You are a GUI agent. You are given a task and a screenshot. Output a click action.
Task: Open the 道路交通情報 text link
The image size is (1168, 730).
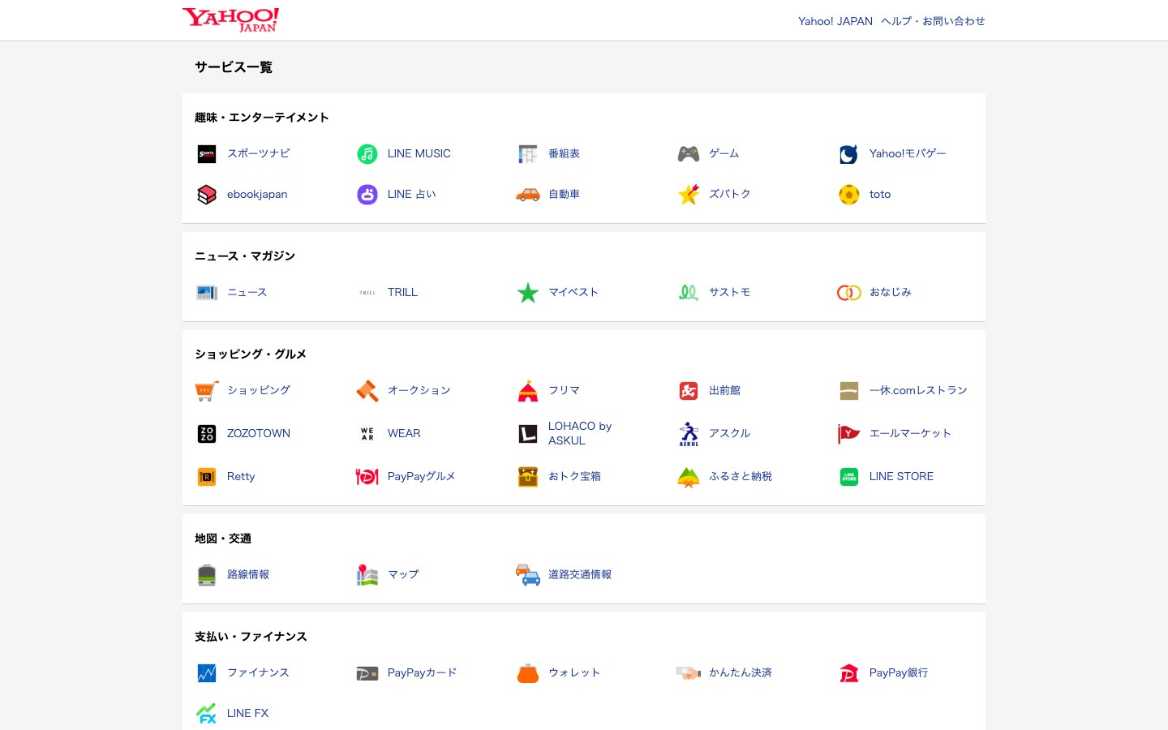tap(580, 574)
